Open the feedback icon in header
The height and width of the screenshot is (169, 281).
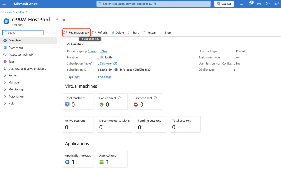[277, 4]
